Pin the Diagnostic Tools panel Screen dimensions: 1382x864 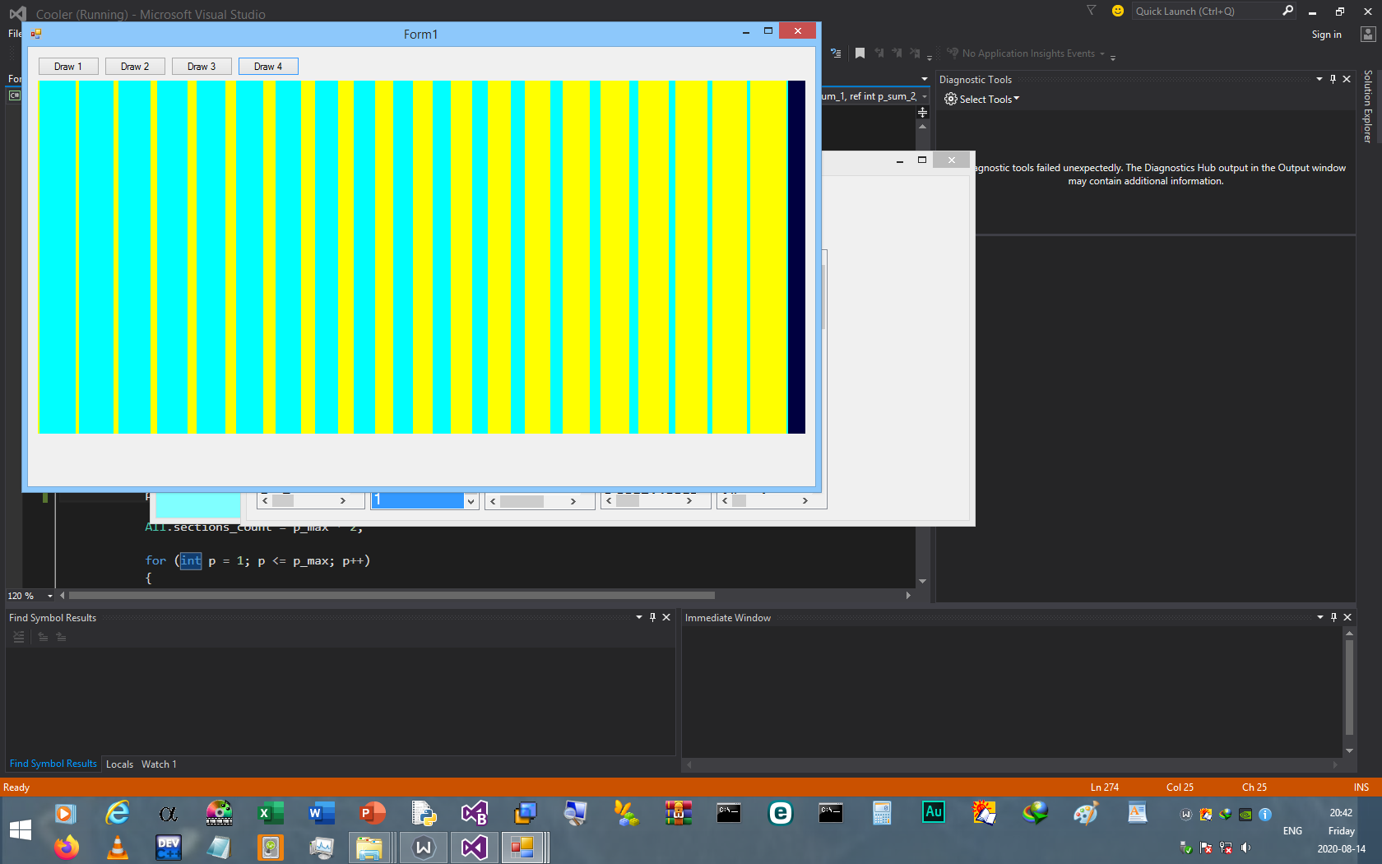[1333, 79]
